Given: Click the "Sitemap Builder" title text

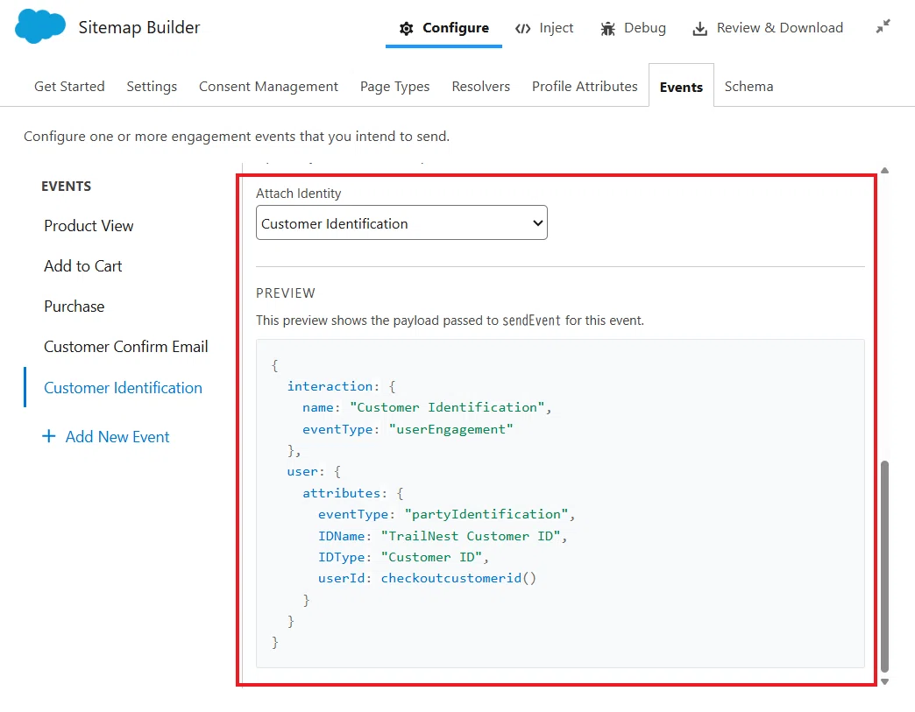Looking at the screenshot, I should coord(139,27).
